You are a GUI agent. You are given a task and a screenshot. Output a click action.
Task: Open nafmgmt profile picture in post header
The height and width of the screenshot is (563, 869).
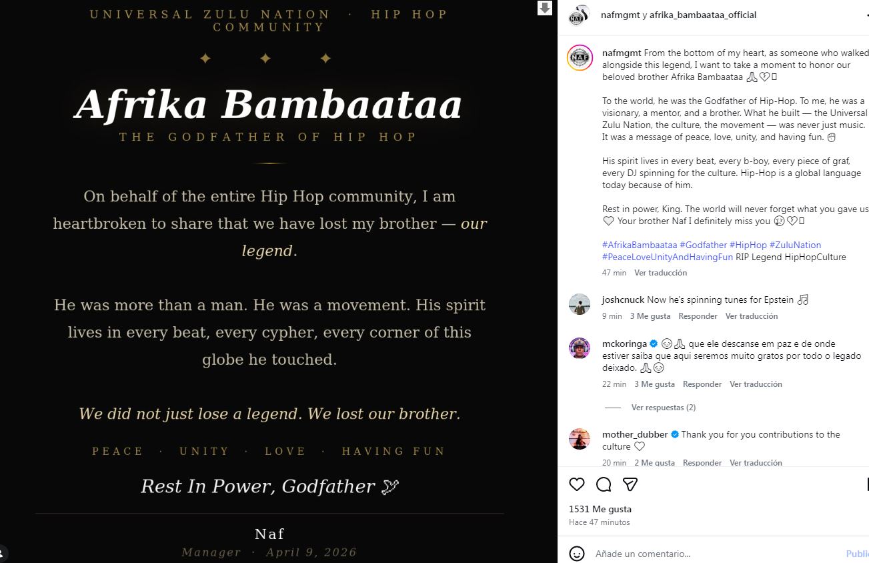[579, 15]
